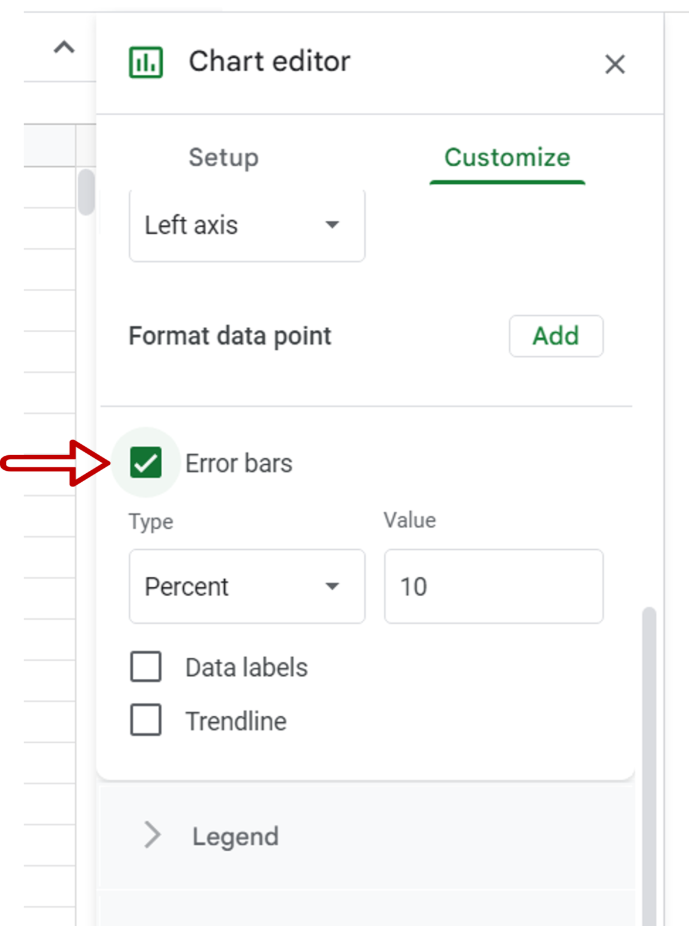Close the Chart editor panel
The width and height of the screenshot is (689, 926).
tap(615, 65)
